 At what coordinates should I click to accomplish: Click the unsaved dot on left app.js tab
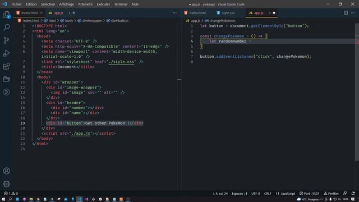tap(73, 13)
